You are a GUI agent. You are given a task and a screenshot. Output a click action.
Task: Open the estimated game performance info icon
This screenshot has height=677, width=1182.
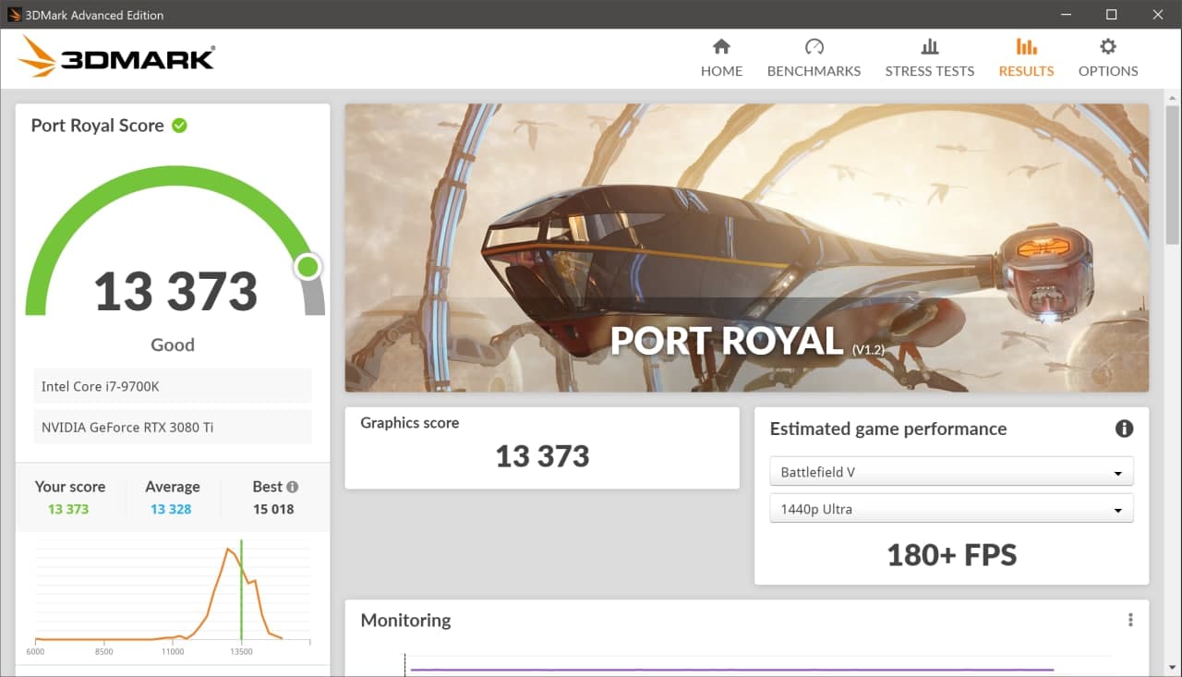(1124, 429)
